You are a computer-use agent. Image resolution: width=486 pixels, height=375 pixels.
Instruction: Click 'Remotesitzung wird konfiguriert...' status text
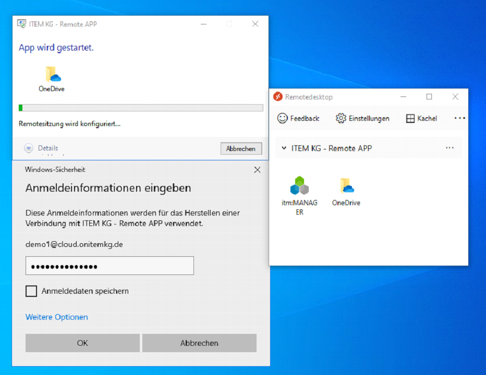tap(70, 124)
